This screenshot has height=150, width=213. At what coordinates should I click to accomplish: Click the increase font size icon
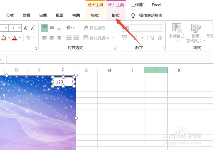(26, 28)
